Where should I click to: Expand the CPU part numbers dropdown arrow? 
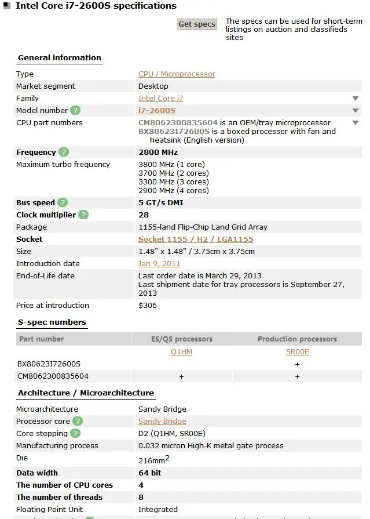click(355, 123)
